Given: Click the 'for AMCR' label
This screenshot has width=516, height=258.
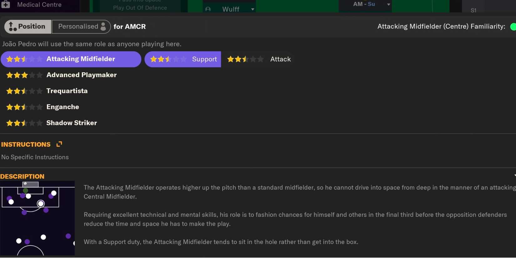Looking at the screenshot, I should [x=129, y=27].
